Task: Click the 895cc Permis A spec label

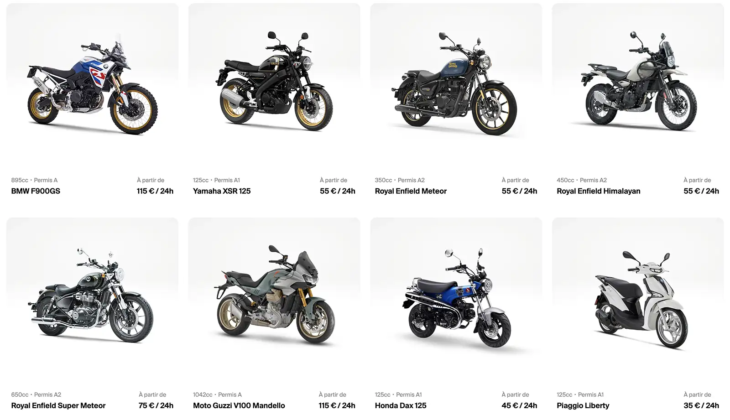Action: (x=34, y=180)
